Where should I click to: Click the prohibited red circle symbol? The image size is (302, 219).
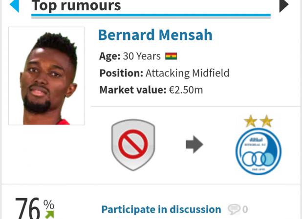133,144
